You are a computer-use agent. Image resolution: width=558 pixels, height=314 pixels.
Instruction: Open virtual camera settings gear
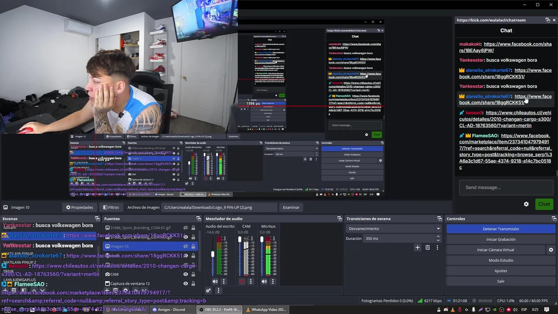coord(551,250)
